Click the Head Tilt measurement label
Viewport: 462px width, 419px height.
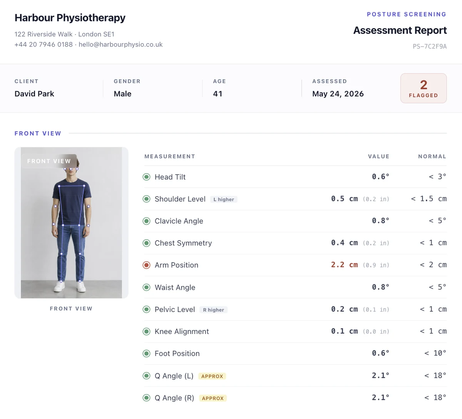[170, 177]
